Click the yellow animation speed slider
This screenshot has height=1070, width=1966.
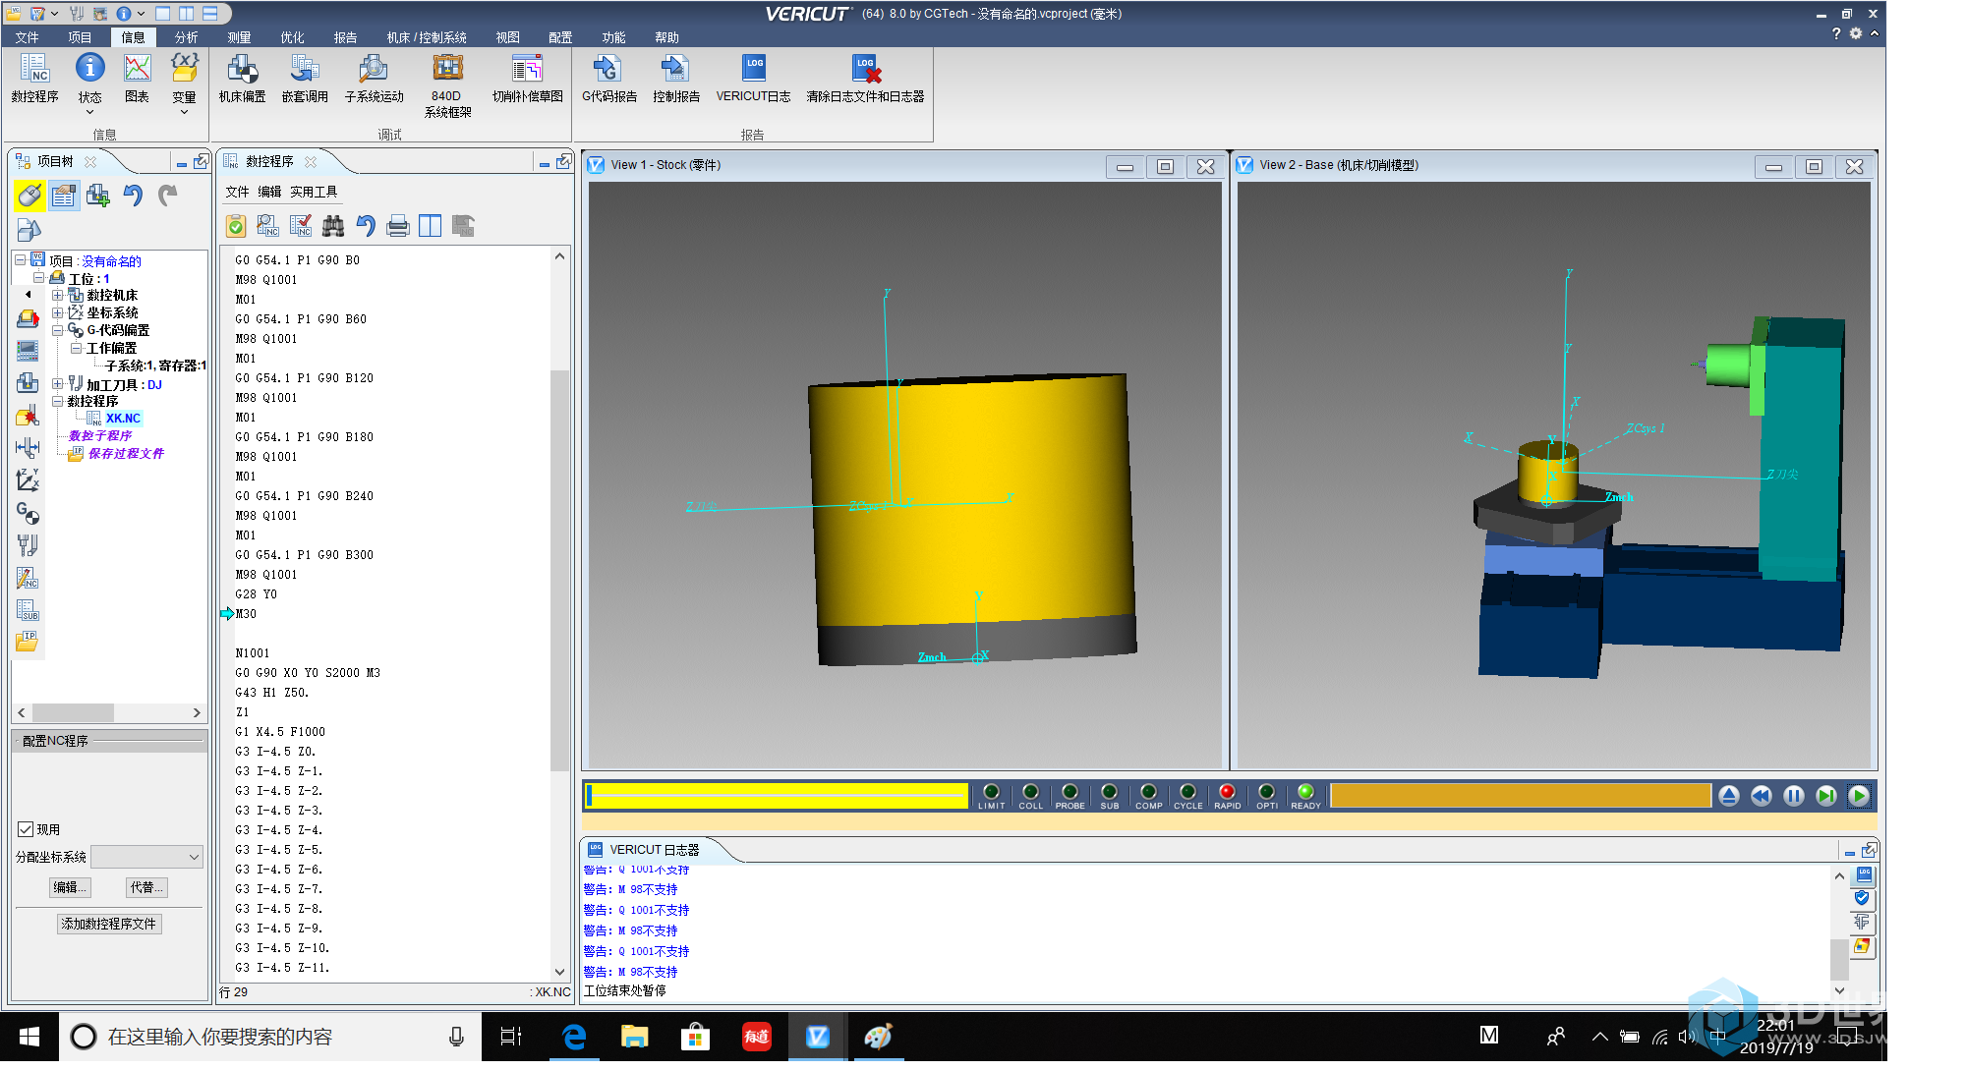(x=777, y=795)
